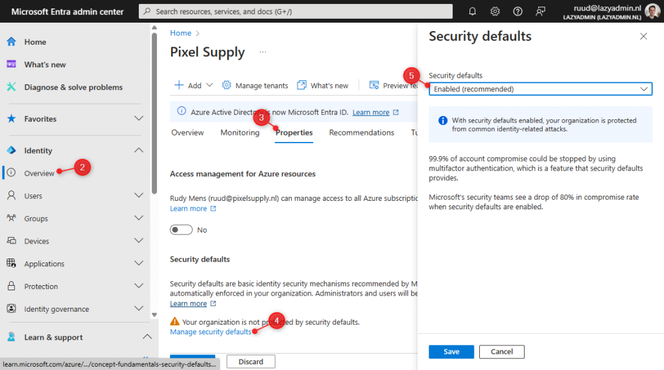Expand the Add dropdown menu

click(194, 86)
